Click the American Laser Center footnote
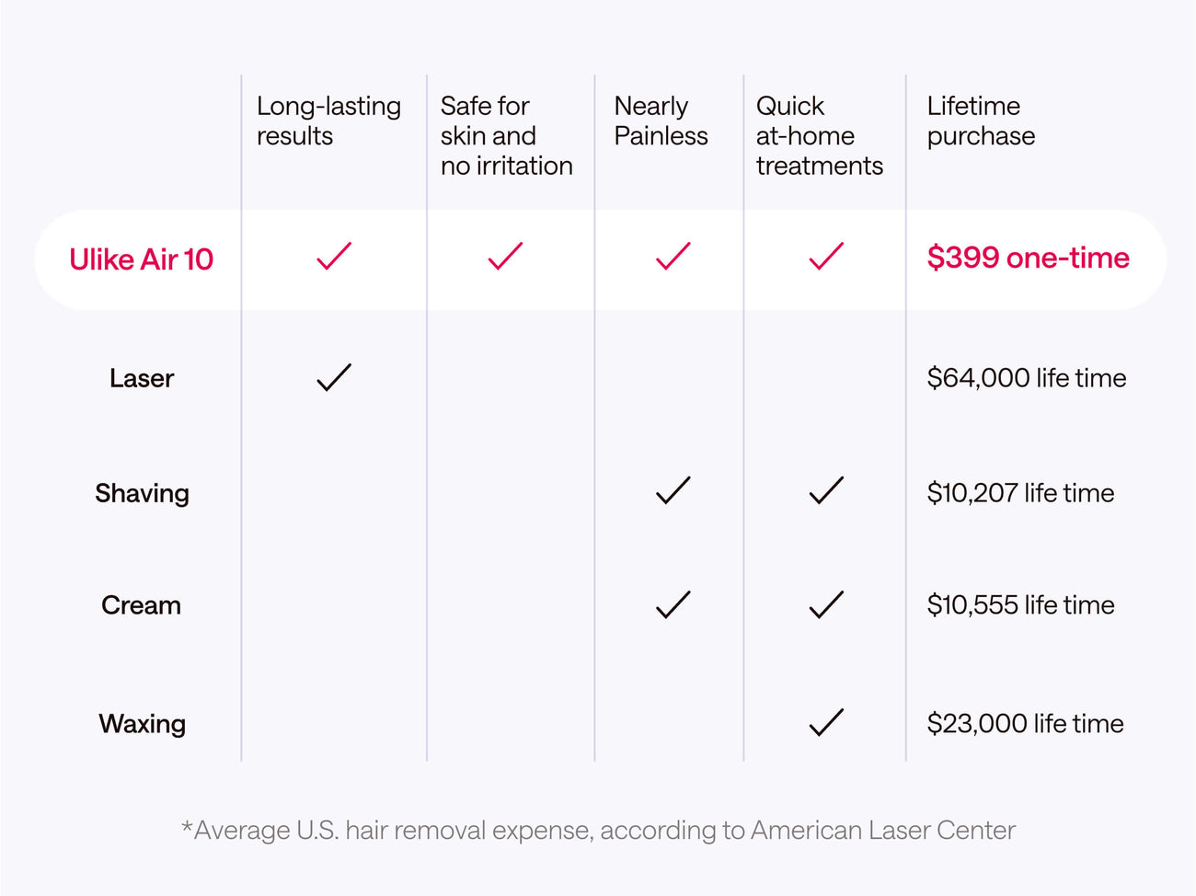 click(599, 831)
